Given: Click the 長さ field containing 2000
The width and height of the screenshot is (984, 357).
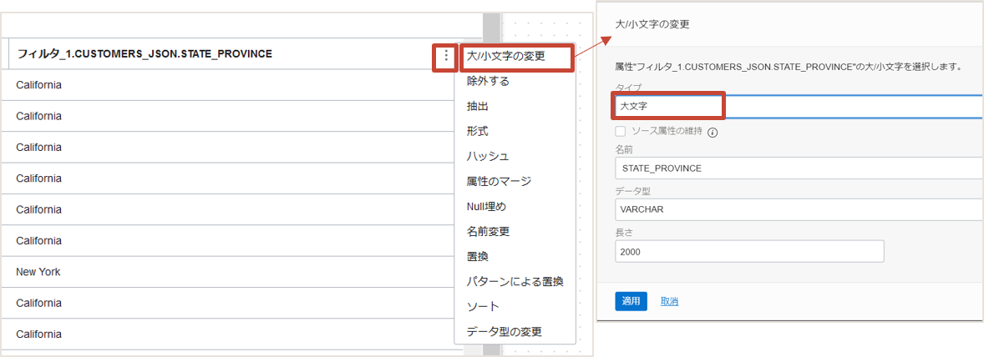Looking at the screenshot, I should [x=748, y=251].
